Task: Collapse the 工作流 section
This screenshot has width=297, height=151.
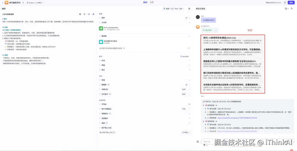Action: point(100,23)
